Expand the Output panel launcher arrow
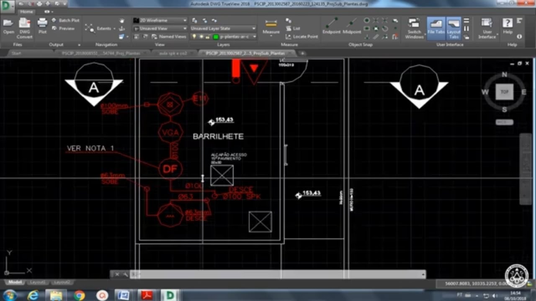The width and height of the screenshot is (536, 301). click(79, 45)
